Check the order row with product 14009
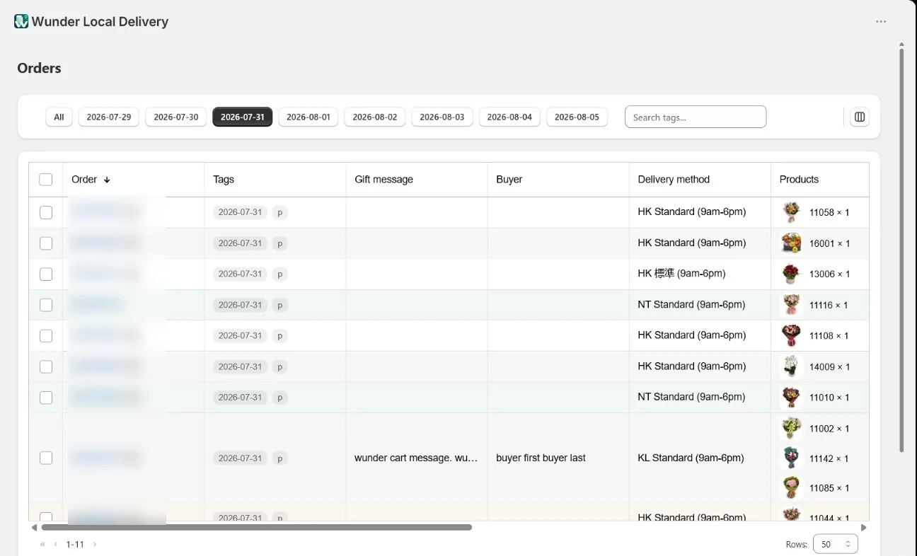Image resolution: width=917 pixels, height=556 pixels. [x=46, y=366]
